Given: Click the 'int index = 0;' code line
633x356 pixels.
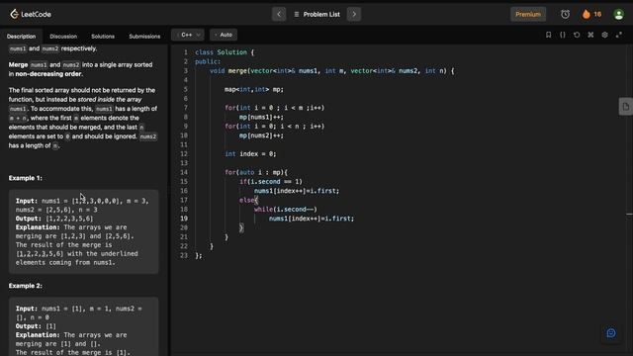Looking at the screenshot, I should [x=250, y=154].
